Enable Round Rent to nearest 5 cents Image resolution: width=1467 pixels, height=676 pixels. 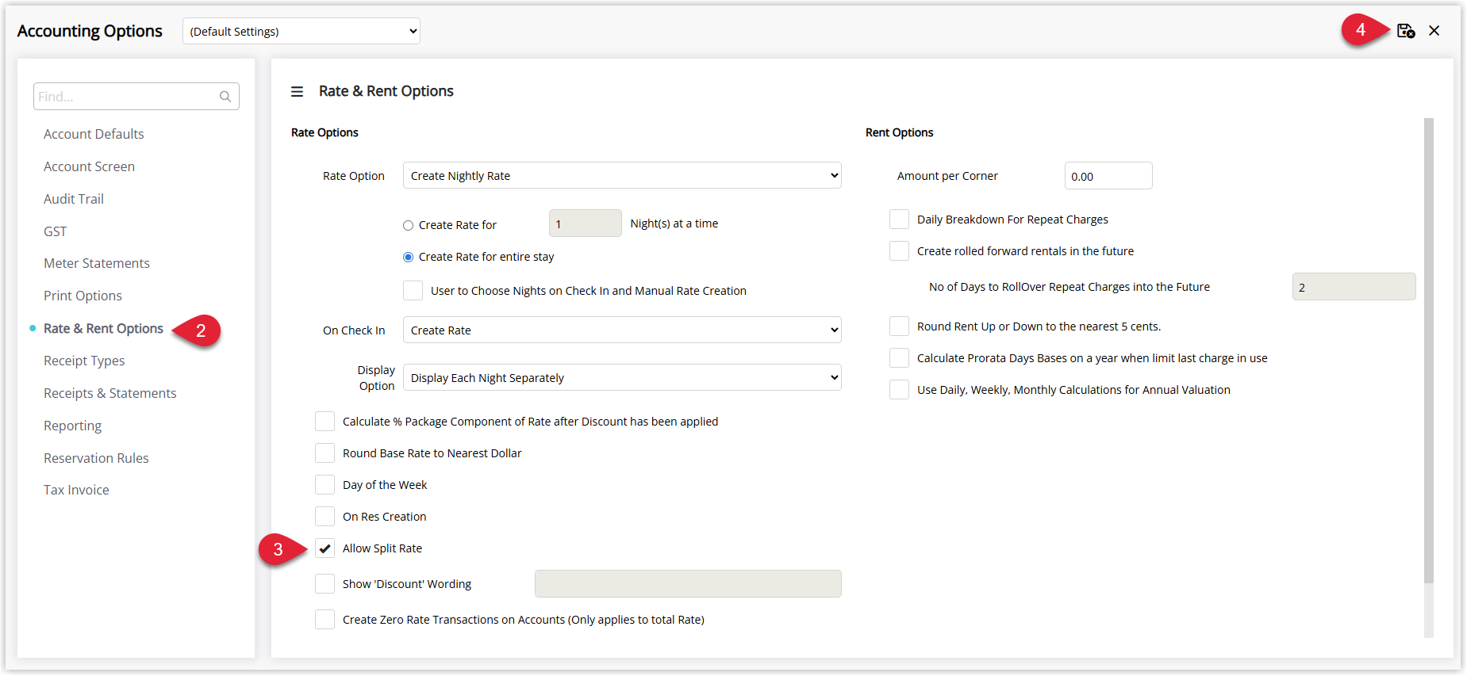click(899, 327)
